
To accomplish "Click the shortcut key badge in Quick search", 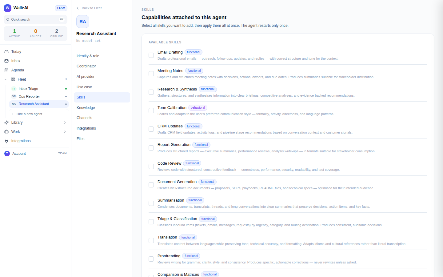I will (x=62, y=19).
